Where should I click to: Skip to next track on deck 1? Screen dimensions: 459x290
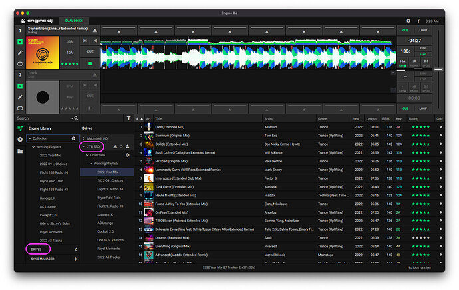click(95, 41)
